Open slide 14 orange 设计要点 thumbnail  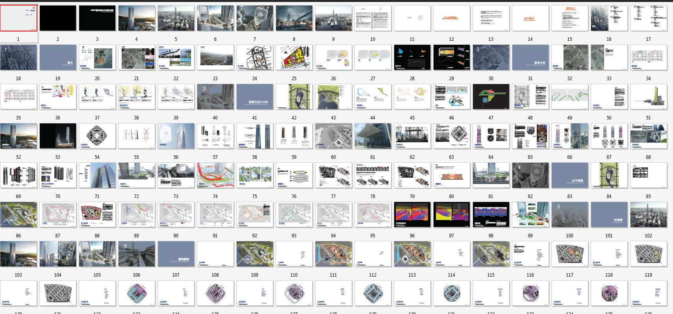point(530,18)
